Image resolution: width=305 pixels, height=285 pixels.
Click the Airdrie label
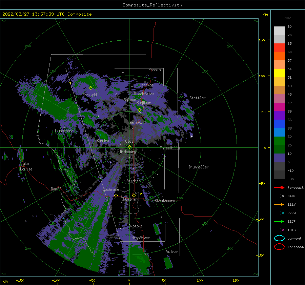(x=134, y=181)
